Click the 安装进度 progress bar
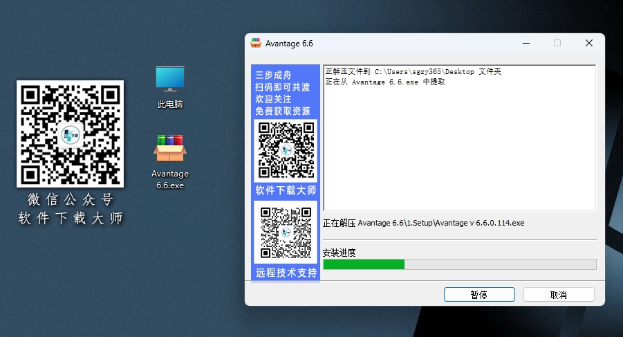The image size is (623, 337). click(x=460, y=264)
